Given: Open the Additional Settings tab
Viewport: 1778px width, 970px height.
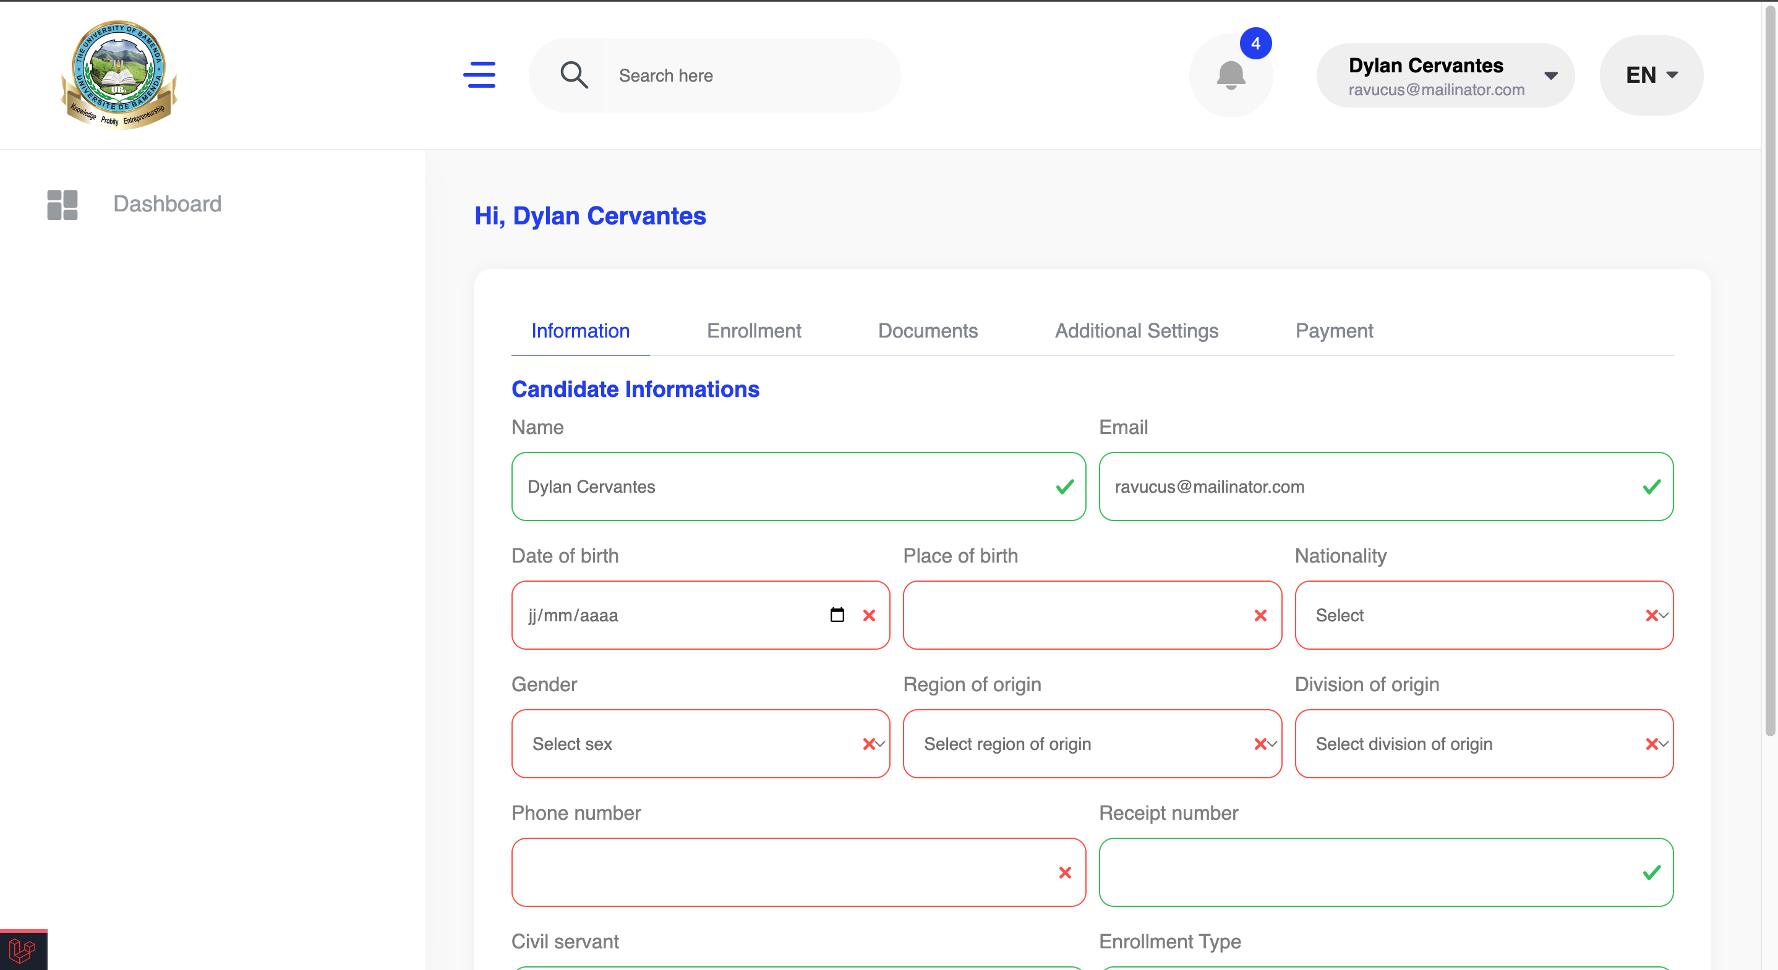Looking at the screenshot, I should pyautogui.click(x=1136, y=331).
